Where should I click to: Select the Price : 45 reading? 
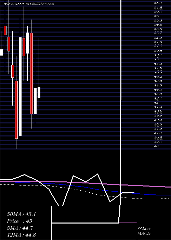(19, 221)
